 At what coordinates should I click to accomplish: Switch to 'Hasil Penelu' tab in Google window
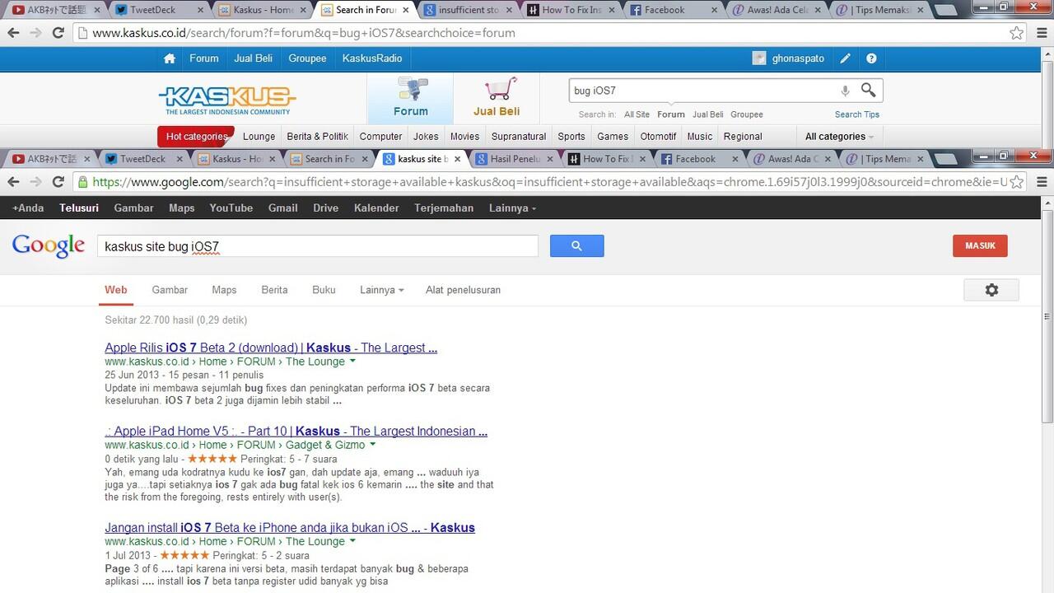515,159
